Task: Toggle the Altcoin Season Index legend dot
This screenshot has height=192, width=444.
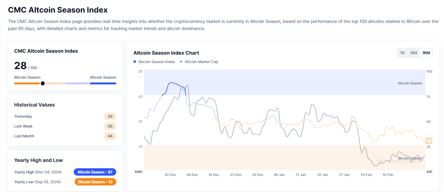Action: (134, 62)
